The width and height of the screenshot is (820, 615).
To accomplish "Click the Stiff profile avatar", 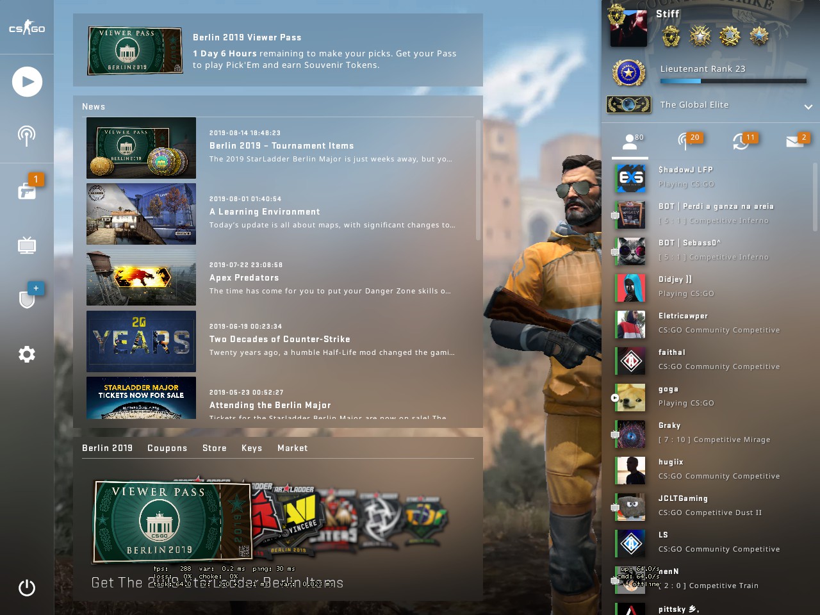I will [x=628, y=28].
